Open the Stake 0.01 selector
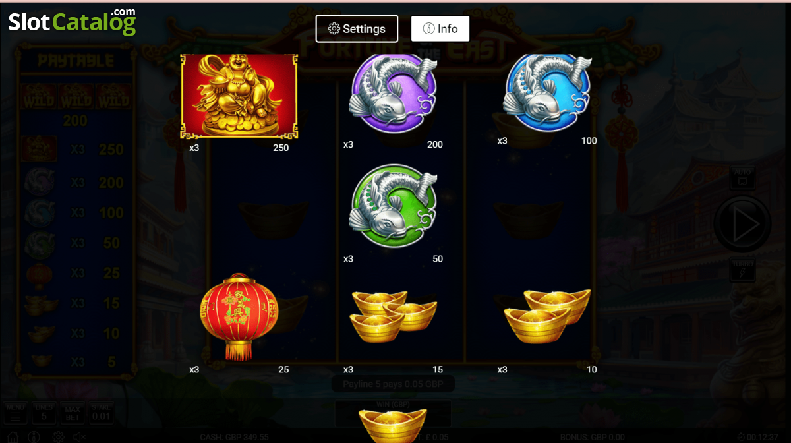The height and width of the screenshot is (443, 791). (101, 413)
